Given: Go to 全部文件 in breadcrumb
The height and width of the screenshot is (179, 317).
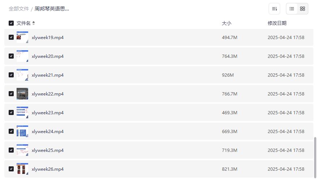Looking at the screenshot, I should tap(19, 9).
